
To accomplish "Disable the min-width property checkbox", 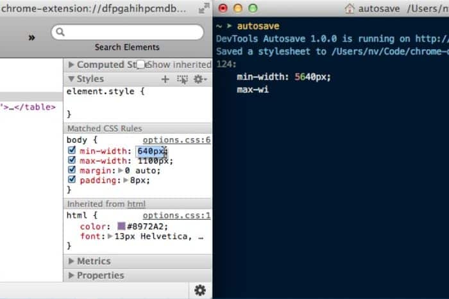I will [x=72, y=151].
